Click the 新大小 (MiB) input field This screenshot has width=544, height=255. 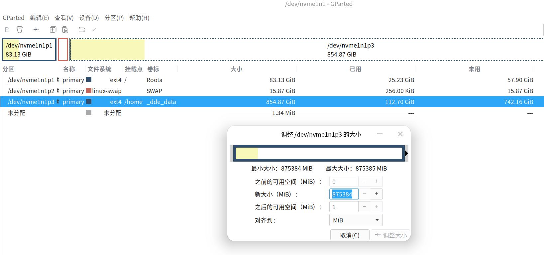(344, 194)
